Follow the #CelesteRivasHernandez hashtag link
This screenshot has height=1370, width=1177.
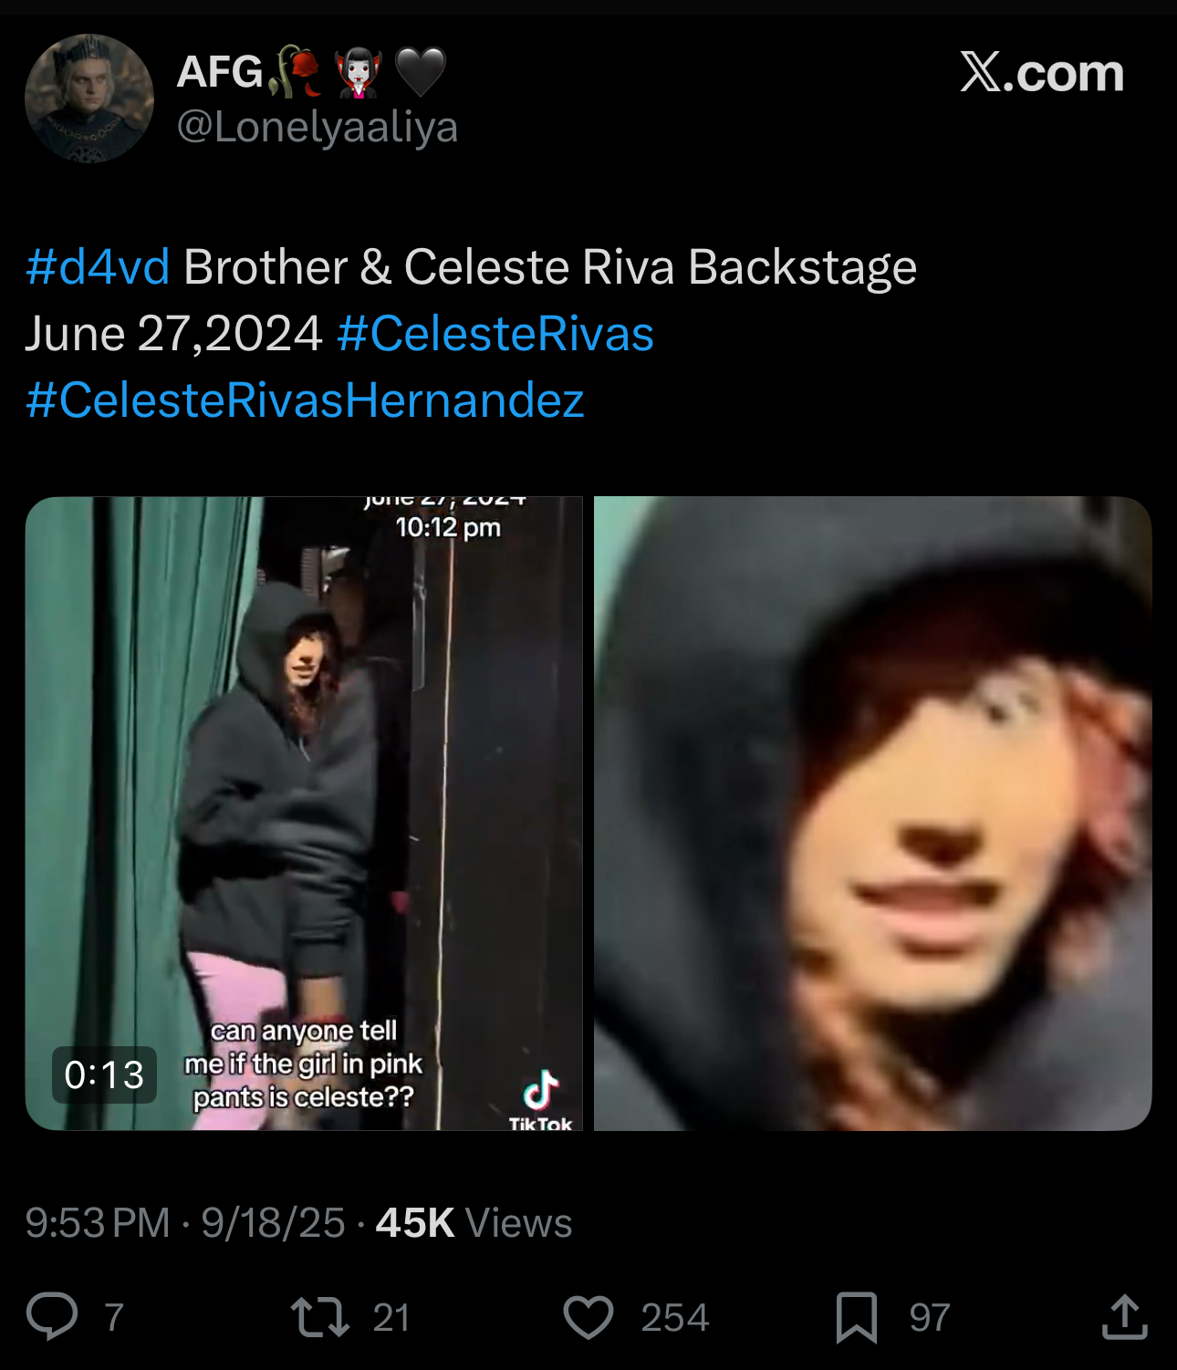pyautogui.click(x=305, y=400)
